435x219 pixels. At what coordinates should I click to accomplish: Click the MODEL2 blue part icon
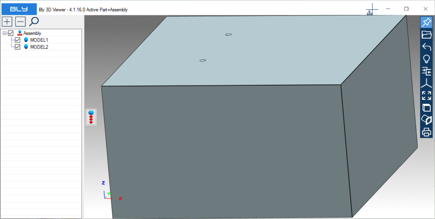pyautogui.click(x=26, y=47)
